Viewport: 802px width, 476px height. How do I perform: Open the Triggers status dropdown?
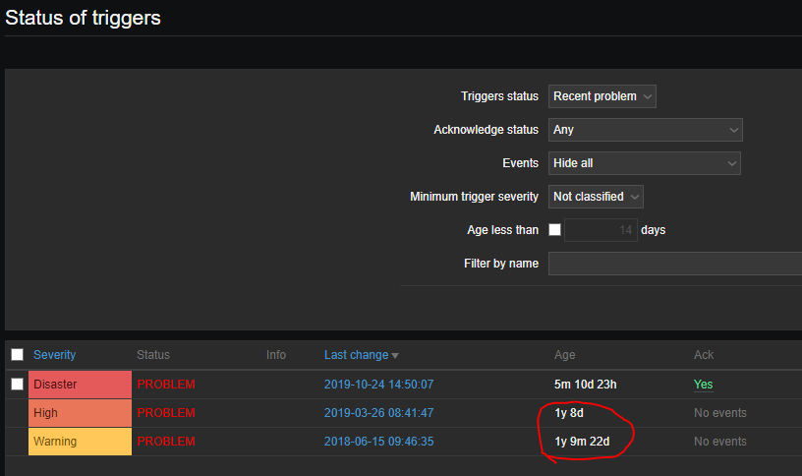click(x=602, y=96)
